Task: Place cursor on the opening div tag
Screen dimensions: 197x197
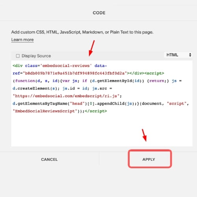Action: click(18, 65)
